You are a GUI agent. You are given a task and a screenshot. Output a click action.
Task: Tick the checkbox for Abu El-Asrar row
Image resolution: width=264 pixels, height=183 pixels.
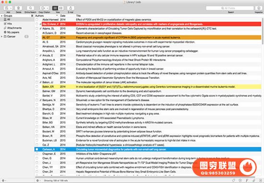coord(36,24)
